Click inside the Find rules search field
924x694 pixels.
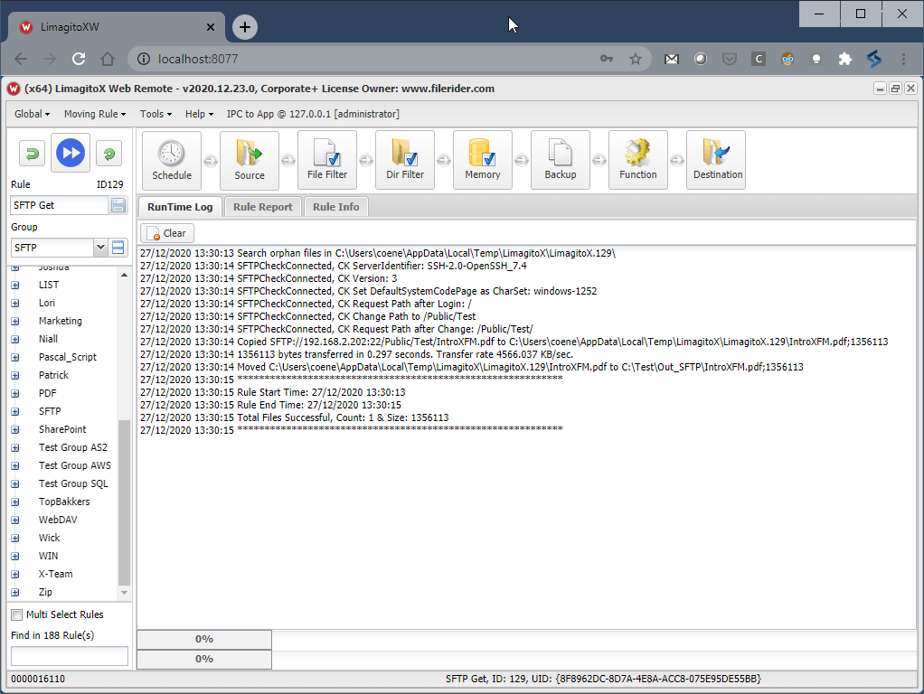point(70,655)
